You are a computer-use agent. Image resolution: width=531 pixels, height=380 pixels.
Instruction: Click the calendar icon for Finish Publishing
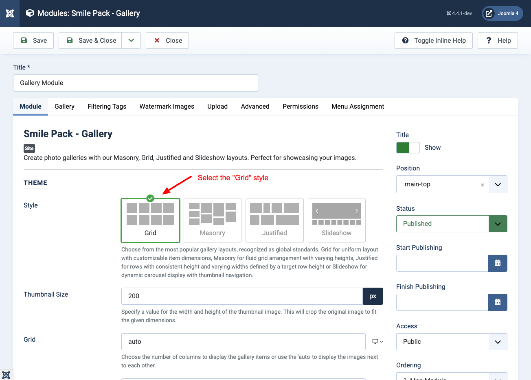498,302
